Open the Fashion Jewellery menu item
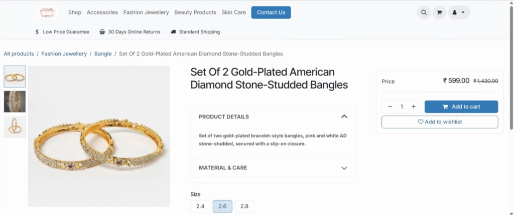514x215 pixels. [146, 12]
